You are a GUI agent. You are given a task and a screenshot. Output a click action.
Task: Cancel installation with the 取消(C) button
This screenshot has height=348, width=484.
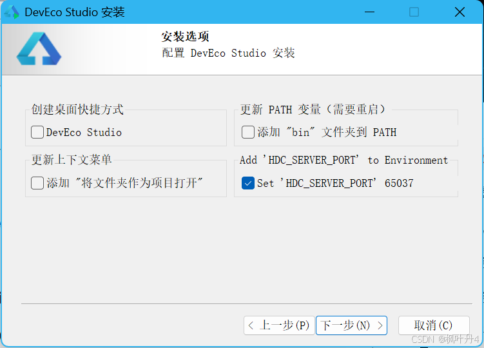tap(433, 325)
